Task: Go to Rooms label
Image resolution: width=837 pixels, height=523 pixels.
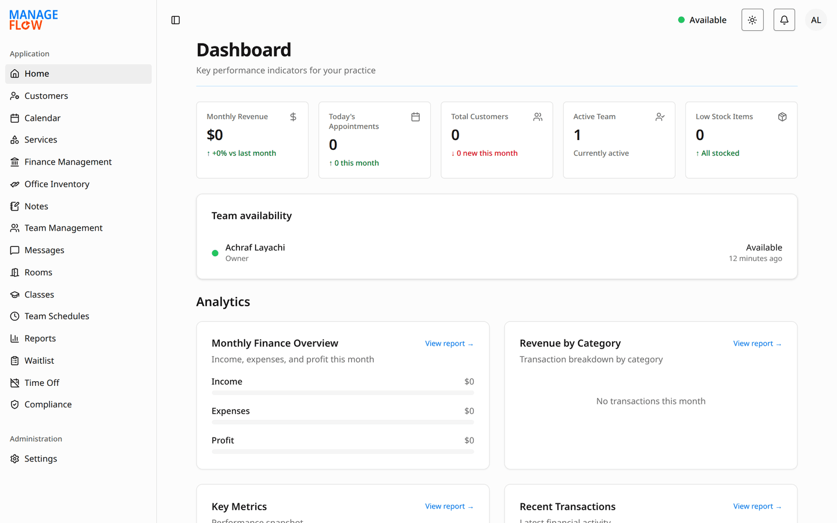Action: click(38, 273)
